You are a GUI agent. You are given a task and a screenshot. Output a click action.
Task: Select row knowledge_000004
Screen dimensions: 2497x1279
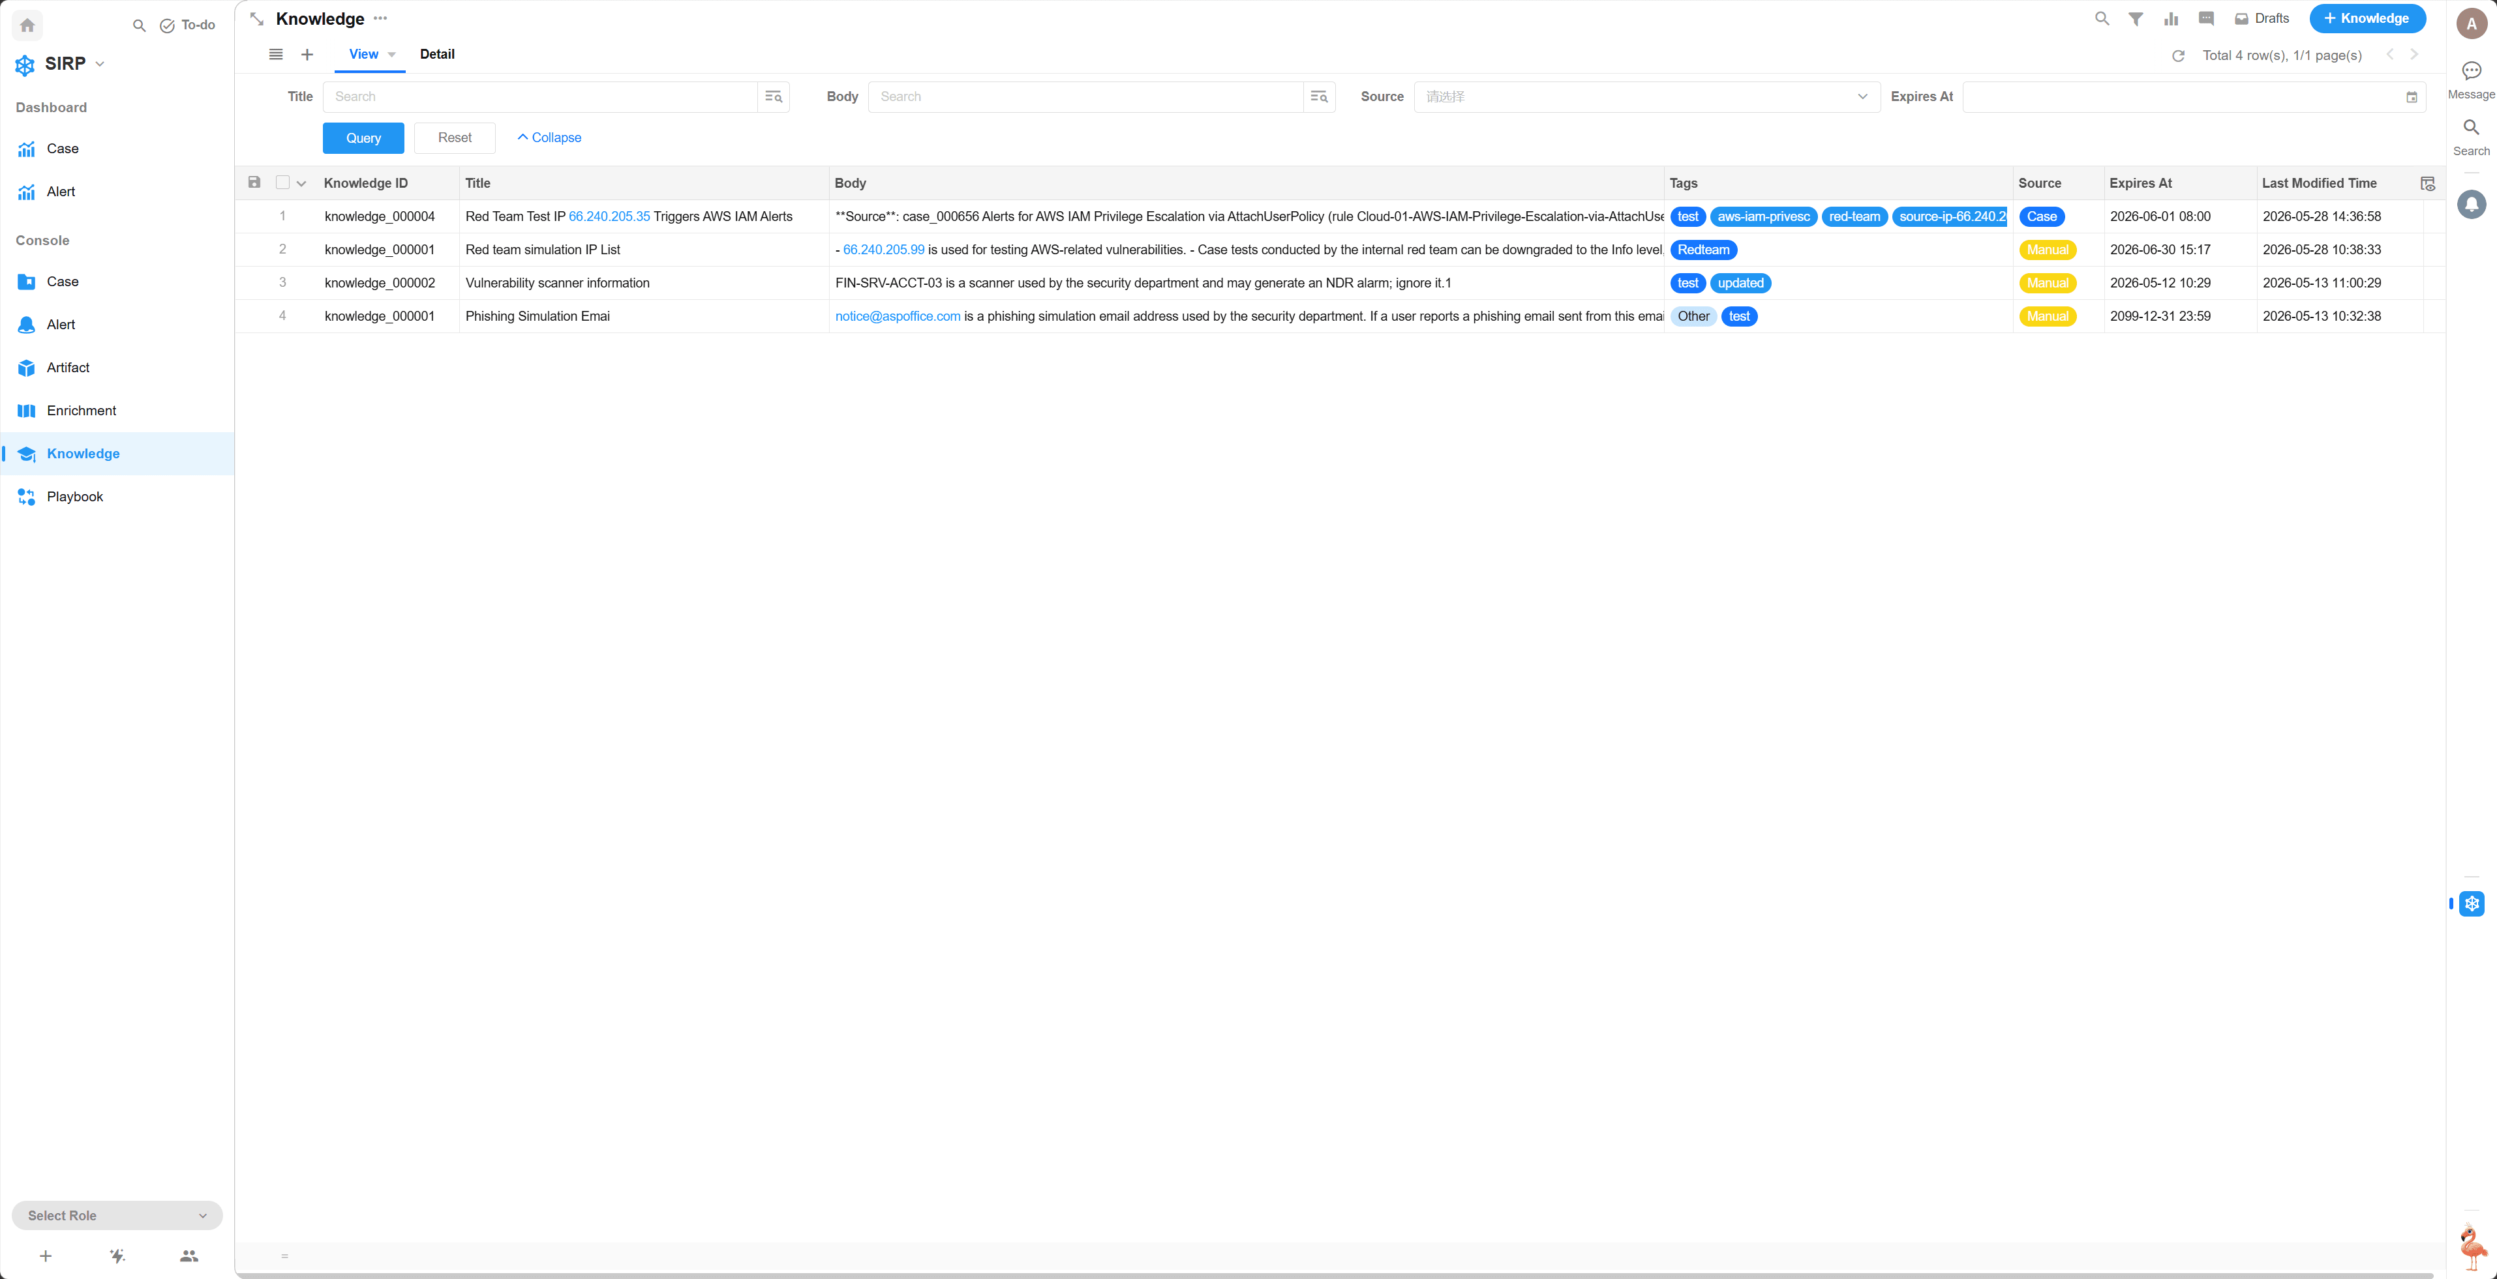[380, 217]
